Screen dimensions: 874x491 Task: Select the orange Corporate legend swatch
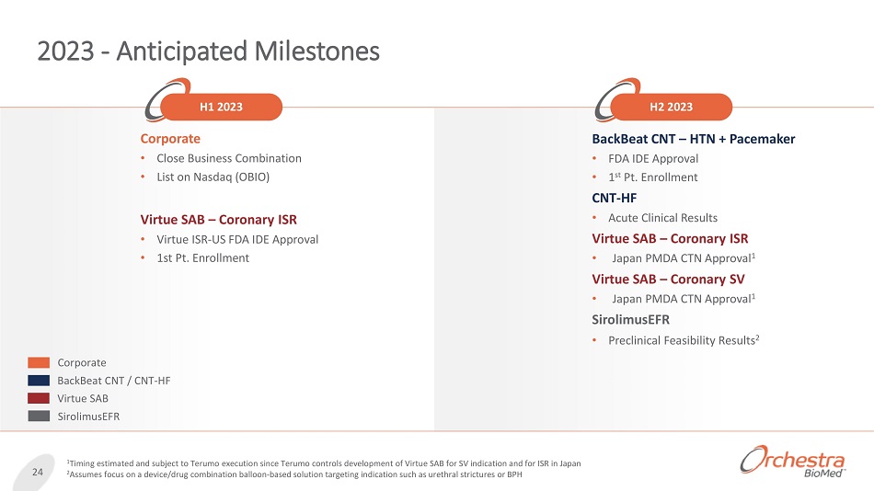click(x=39, y=363)
